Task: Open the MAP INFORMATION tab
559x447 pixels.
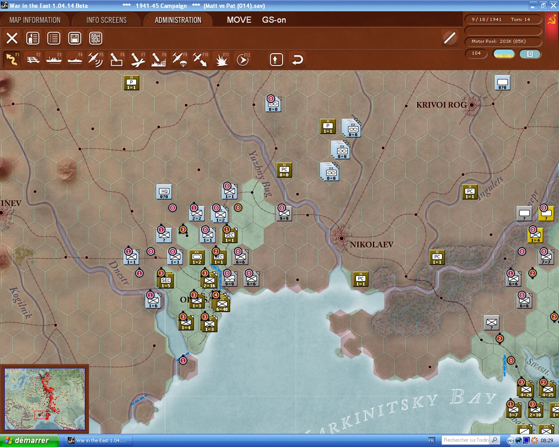Action: [35, 20]
